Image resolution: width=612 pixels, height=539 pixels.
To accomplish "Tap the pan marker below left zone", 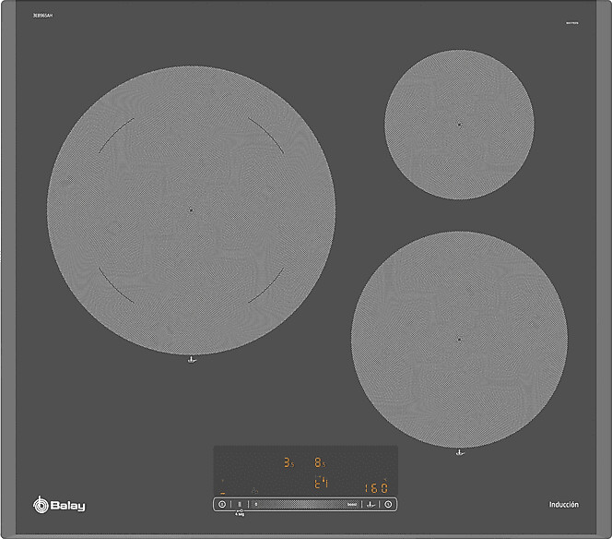I will [x=191, y=360].
